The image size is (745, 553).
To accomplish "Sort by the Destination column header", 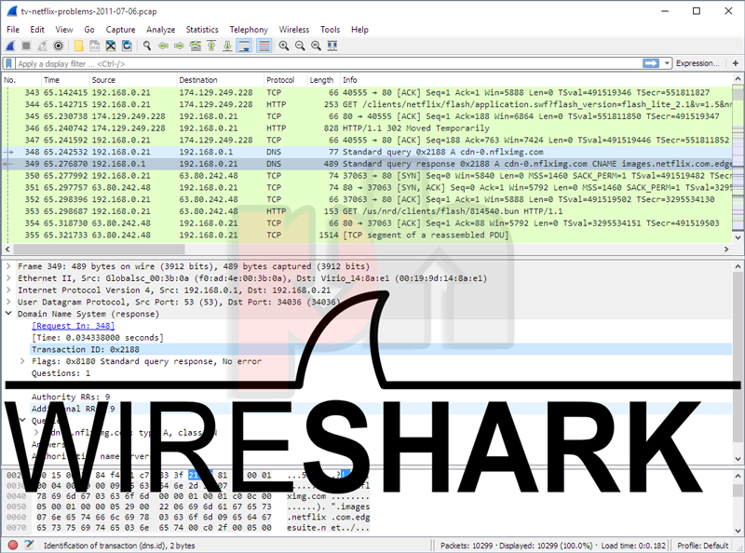I will (220, 80).
